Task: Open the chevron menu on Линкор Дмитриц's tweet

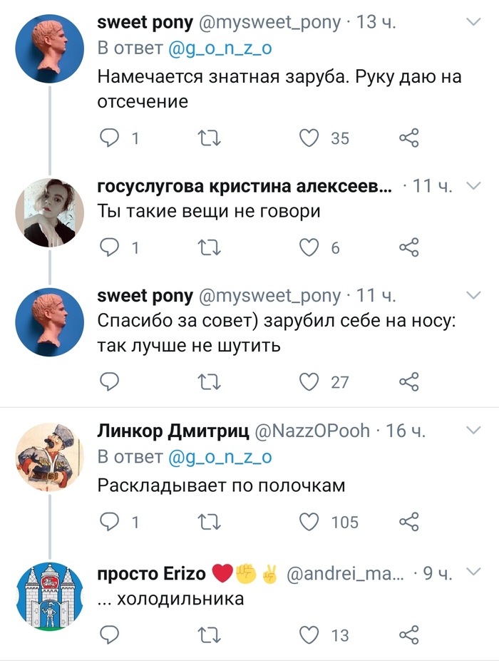Action: [474, 431]
